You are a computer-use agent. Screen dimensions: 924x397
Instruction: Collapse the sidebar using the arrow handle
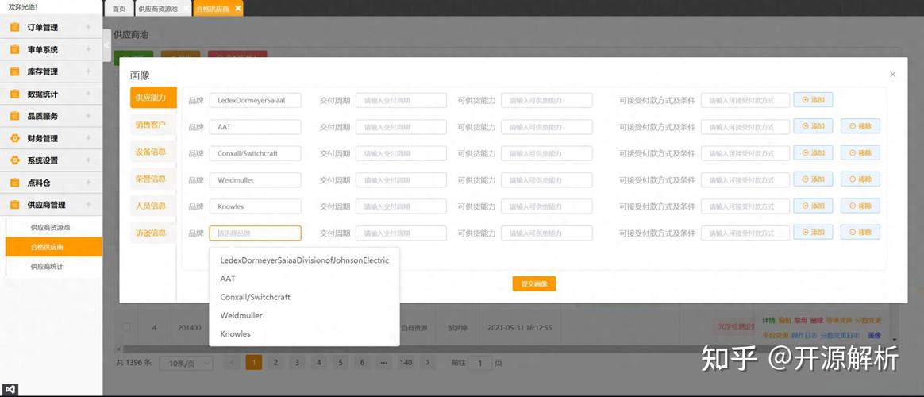[106, 45]
